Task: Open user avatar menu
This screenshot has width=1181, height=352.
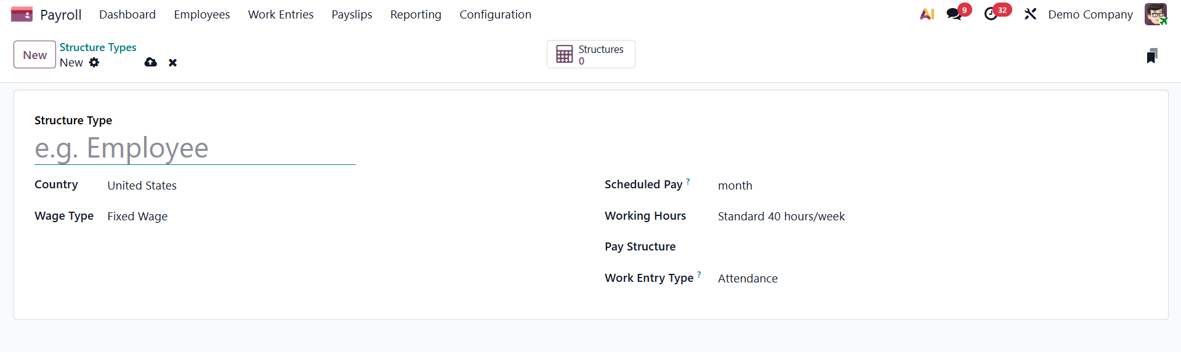Action: pos(1155,14)
